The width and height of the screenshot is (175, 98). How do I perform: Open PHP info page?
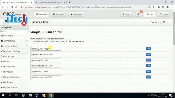click(7, 62)
